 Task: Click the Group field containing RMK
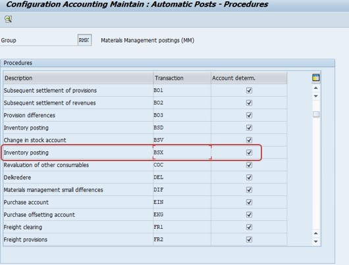pyautogui.click(x=84, y=40)
